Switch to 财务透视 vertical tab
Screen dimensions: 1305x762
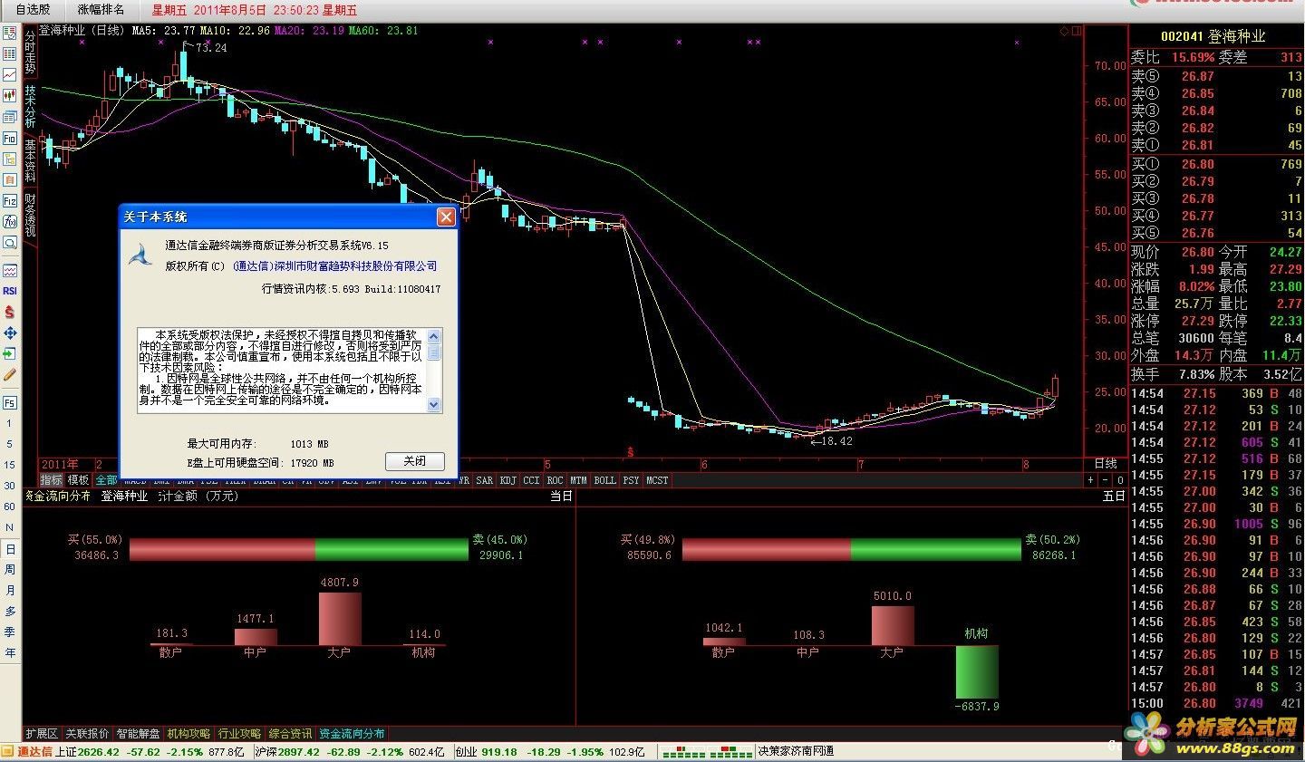click(30, 216)
